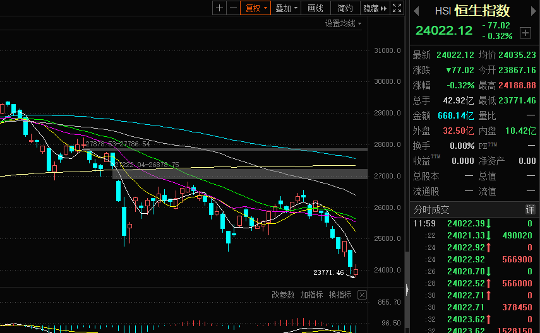
Task: Click the 27222.04-26878.75 gap label
Action: tap(147, 165)
